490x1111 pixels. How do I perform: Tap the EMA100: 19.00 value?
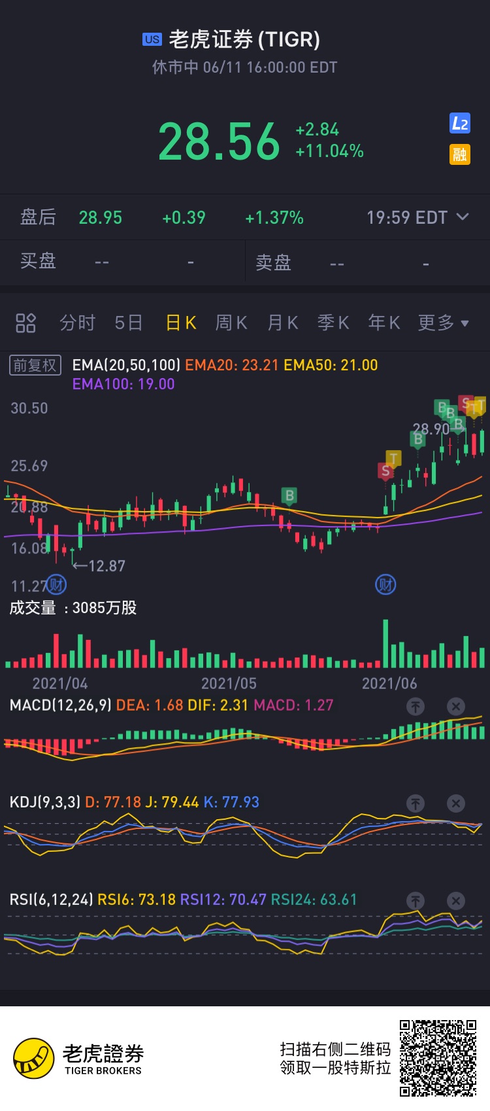(x=123, y=384)
